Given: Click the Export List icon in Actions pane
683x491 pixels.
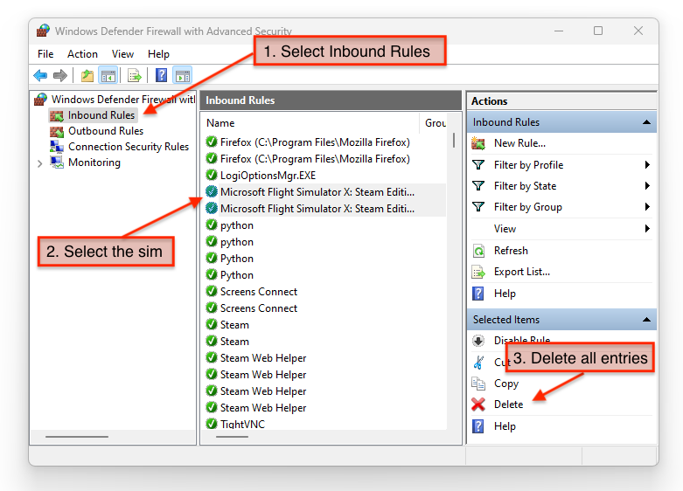Looking at the screenshot, I should 478,272.
